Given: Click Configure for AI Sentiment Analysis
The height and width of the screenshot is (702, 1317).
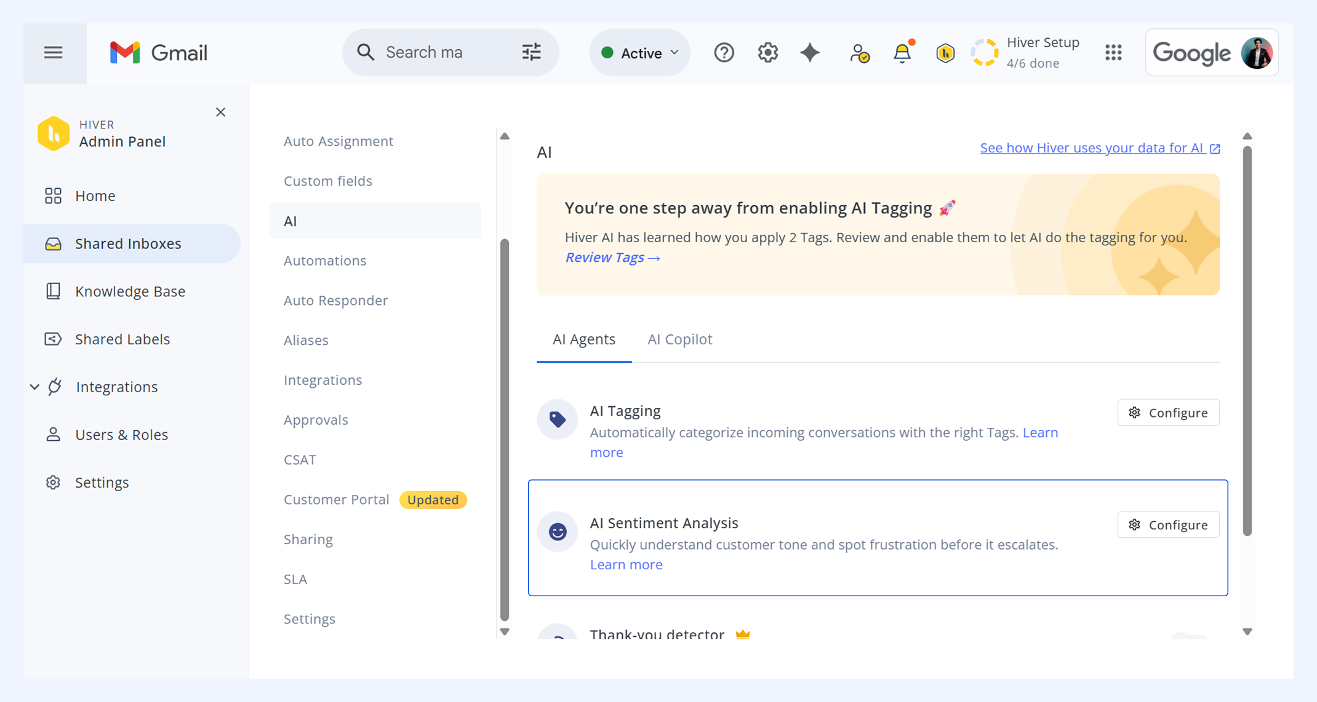Looking at the screenshot, I should pyautogui.click(x=1168, y=525).
